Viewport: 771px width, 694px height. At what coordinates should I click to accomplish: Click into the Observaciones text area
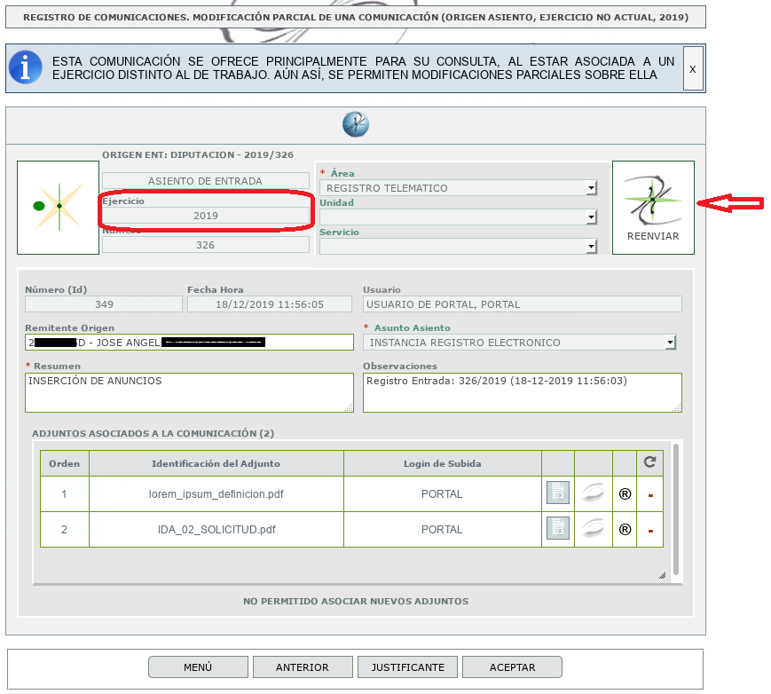pyautogui.click(x=523, y=392)
